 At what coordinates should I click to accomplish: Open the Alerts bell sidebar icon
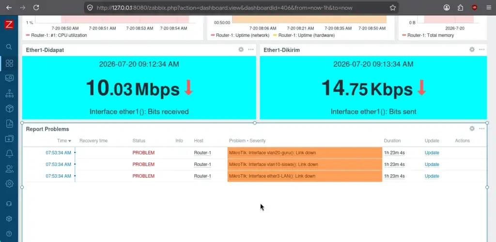[x=9, y=153]
